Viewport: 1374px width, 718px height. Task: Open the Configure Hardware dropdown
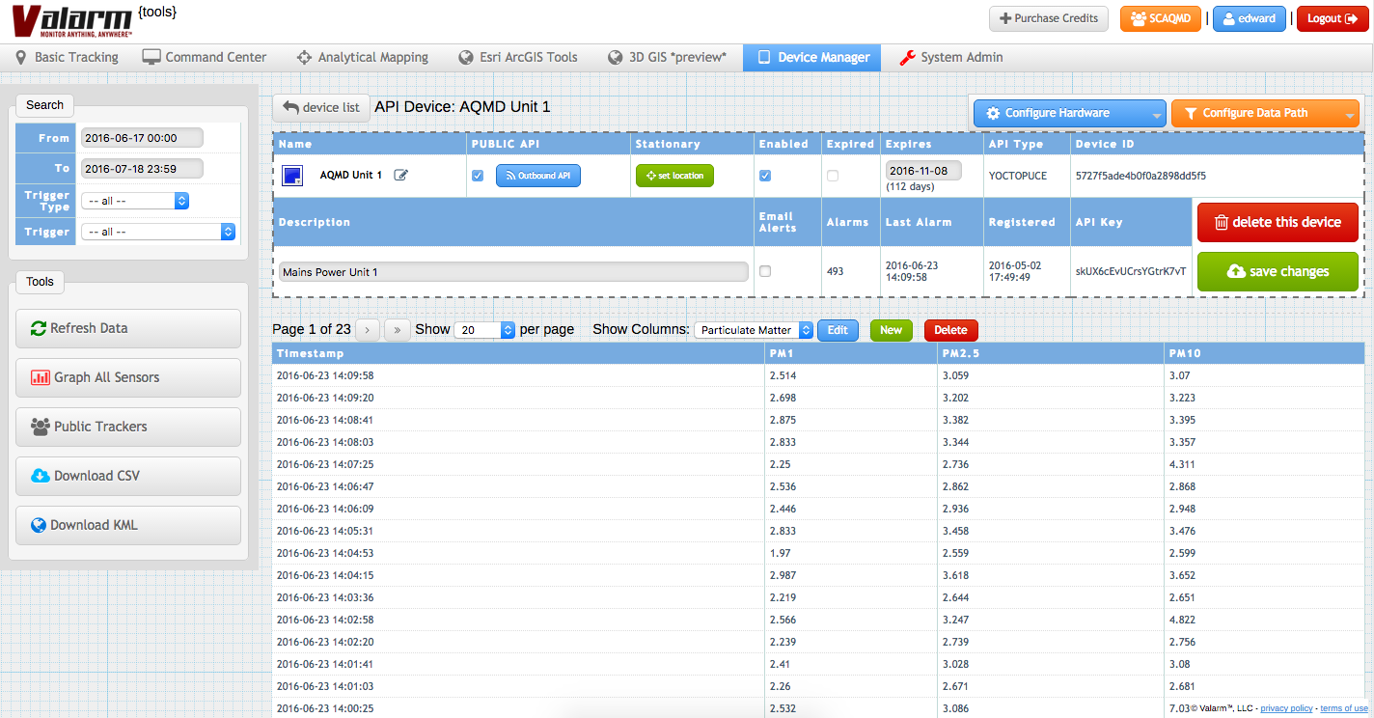click(x=1069, y=113)
